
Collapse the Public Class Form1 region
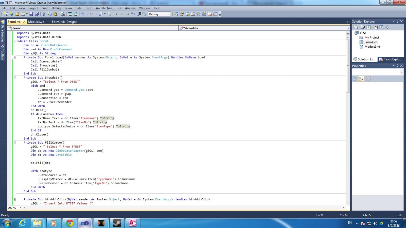click(15, 41)
